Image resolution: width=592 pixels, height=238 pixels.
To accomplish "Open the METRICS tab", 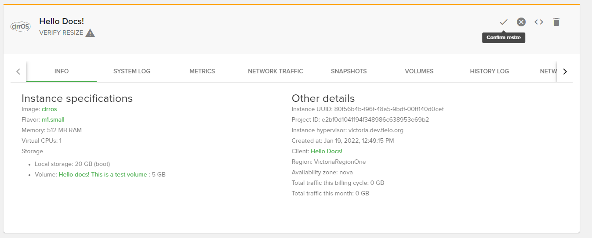I will point(202,71).
